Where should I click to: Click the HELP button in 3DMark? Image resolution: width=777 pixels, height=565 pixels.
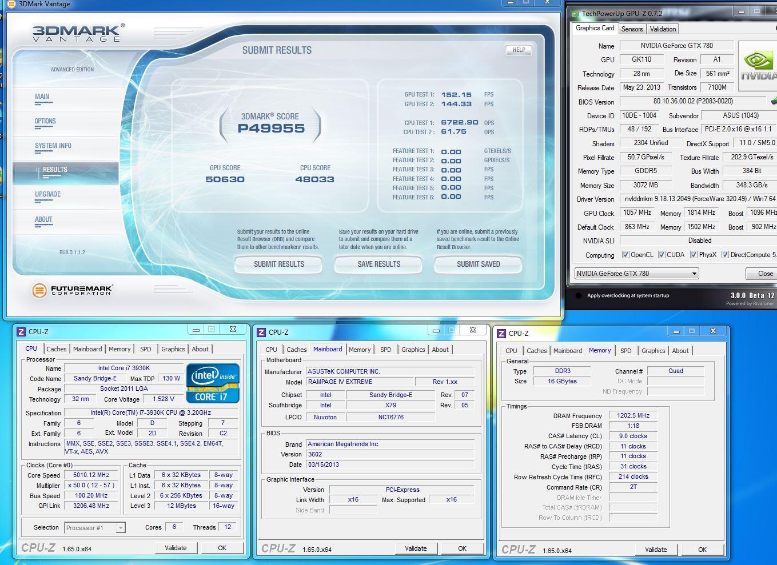coord(519,50)
